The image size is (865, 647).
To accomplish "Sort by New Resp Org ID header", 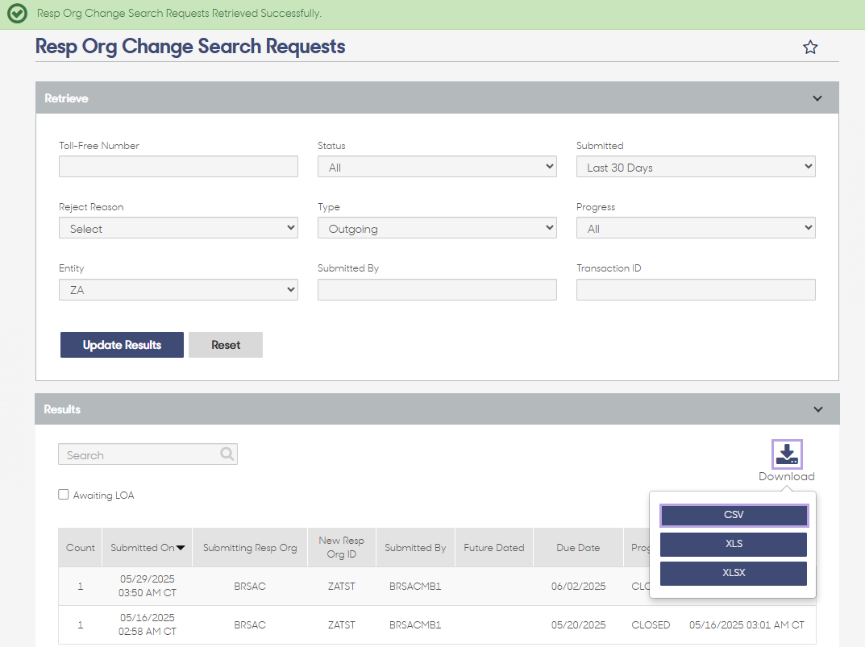I will tap(342, 548).
